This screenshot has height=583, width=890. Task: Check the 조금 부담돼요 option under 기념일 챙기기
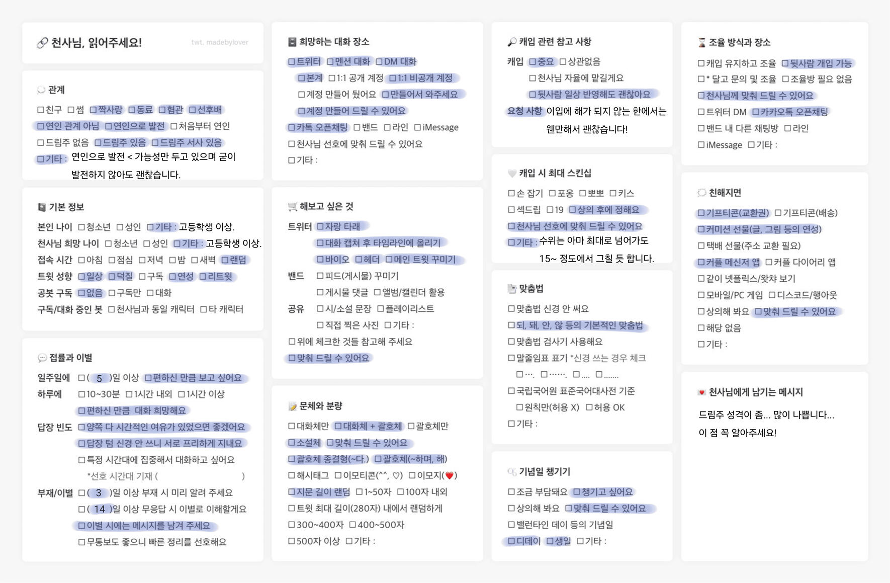point(511,492)
